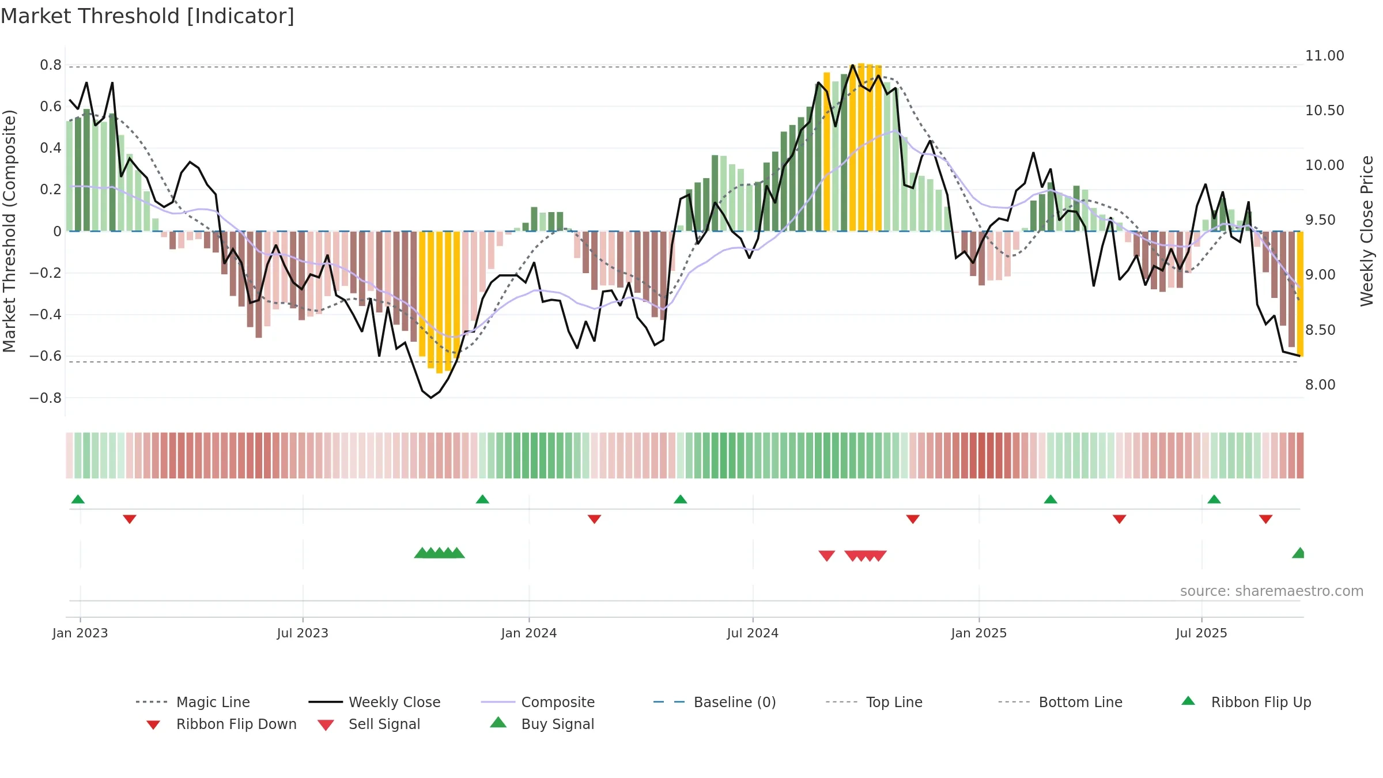
Task: Toggle the Magic Line legend entry
Action: pos(193,702)
